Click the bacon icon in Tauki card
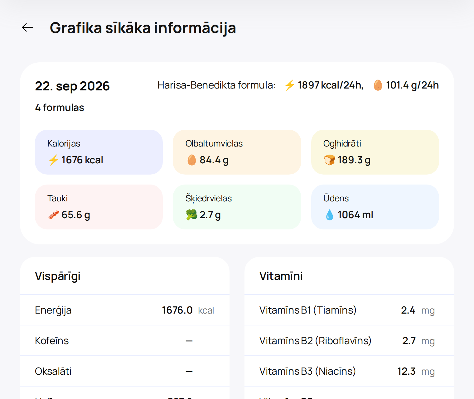 [x=53, y=215]
